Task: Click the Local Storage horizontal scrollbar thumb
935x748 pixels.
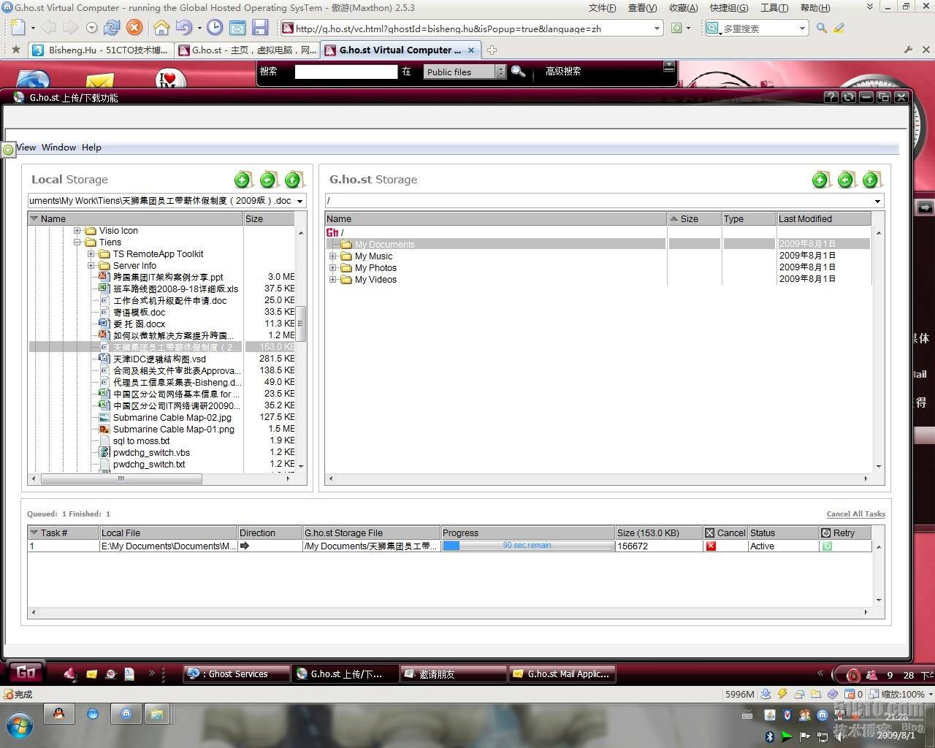Action: pos(121,479)
